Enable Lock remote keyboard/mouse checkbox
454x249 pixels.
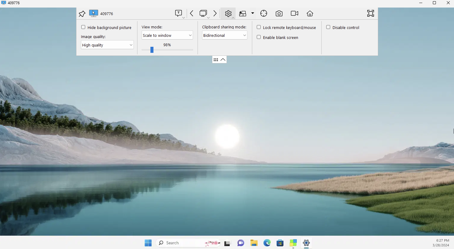pos(259,27)
